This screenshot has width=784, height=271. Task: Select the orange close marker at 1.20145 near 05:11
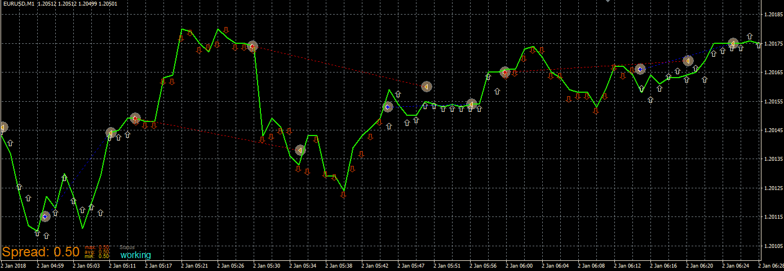coord(111,133)
